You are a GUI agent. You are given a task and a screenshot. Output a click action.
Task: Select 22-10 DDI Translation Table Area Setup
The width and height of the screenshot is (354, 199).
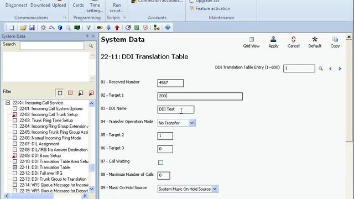pyautogui.click(x=54, y=161)
